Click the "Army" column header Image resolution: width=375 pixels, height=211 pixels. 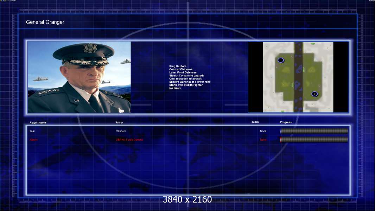click(x=119, y=122)
